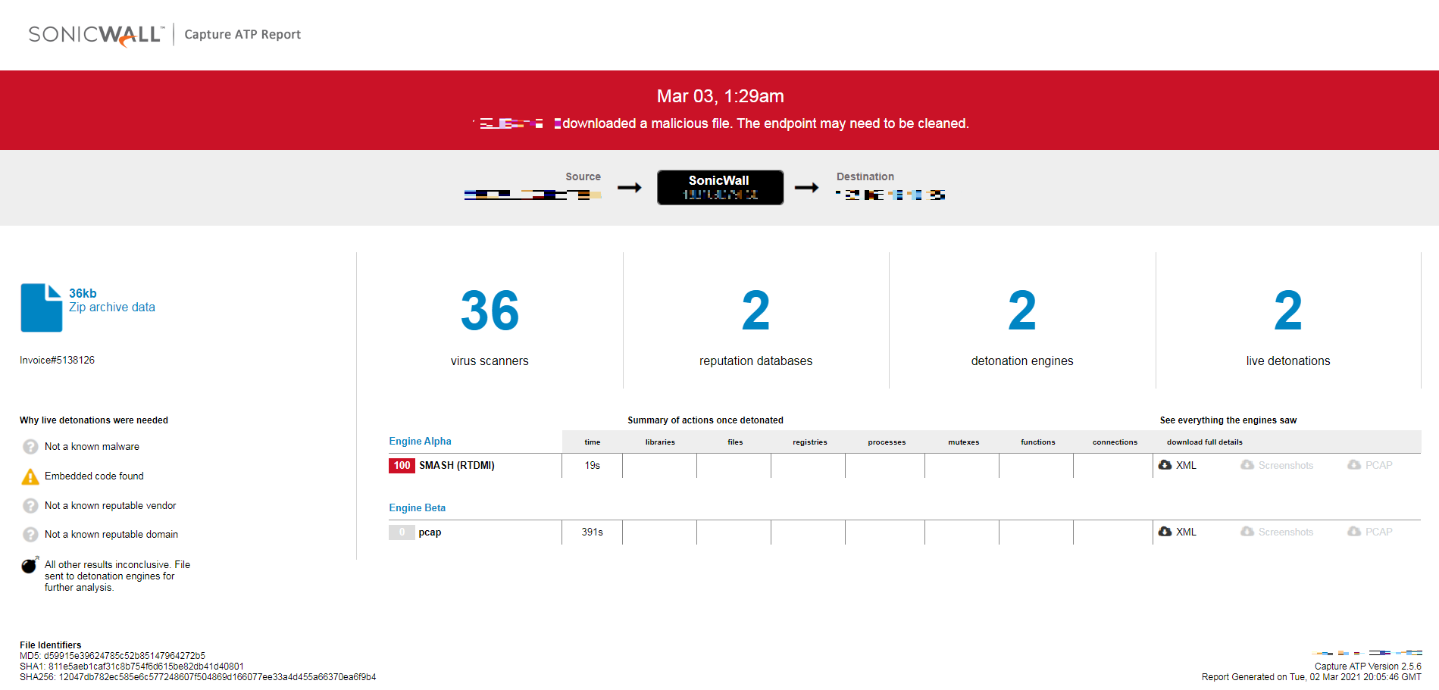Click the question icon beside Not a known malware
Image resolution: width=1439 pixels, height=690 pixels.
point(30,447)
